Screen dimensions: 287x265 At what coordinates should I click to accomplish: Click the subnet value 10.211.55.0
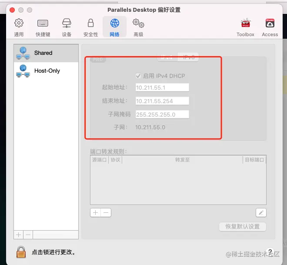pyautogui.click(x=150, y=127)
